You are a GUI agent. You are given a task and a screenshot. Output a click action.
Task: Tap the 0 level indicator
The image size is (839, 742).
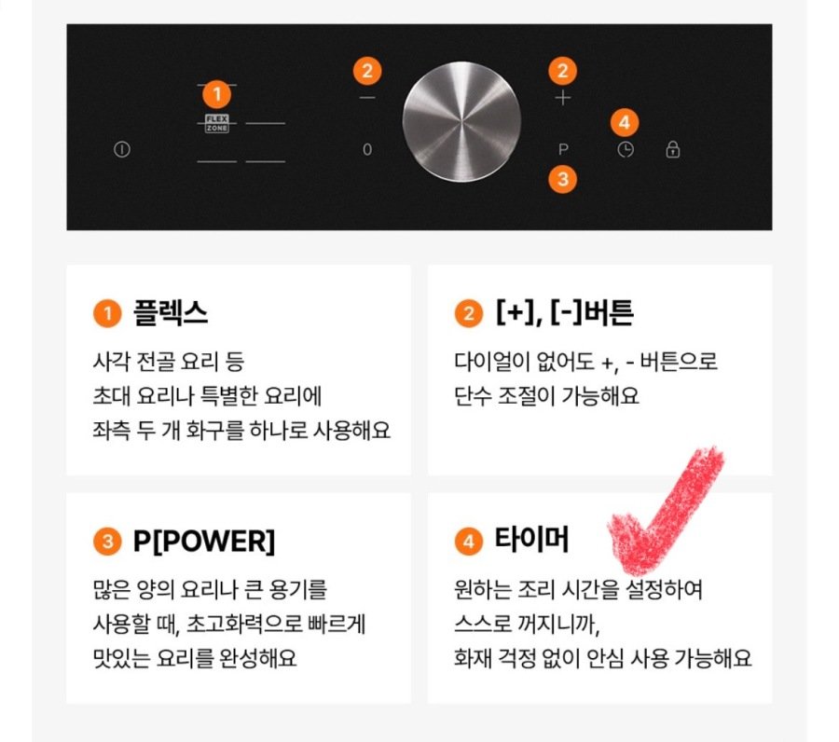tap(367, 149)
